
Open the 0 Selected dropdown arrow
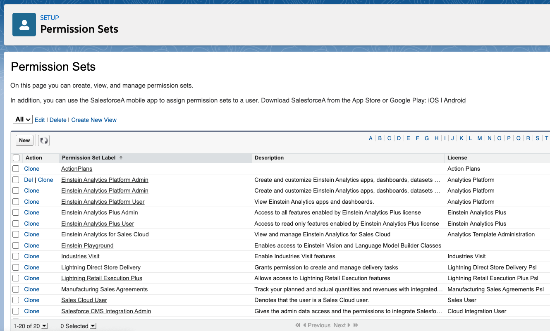pos(93,326)
